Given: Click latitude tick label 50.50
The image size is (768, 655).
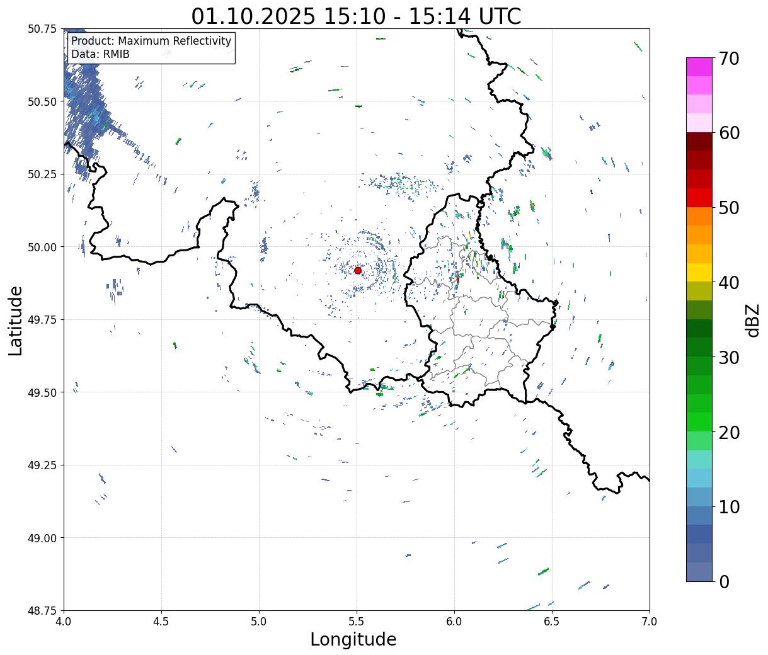Looking at the screenshot, I should (42, 101).
